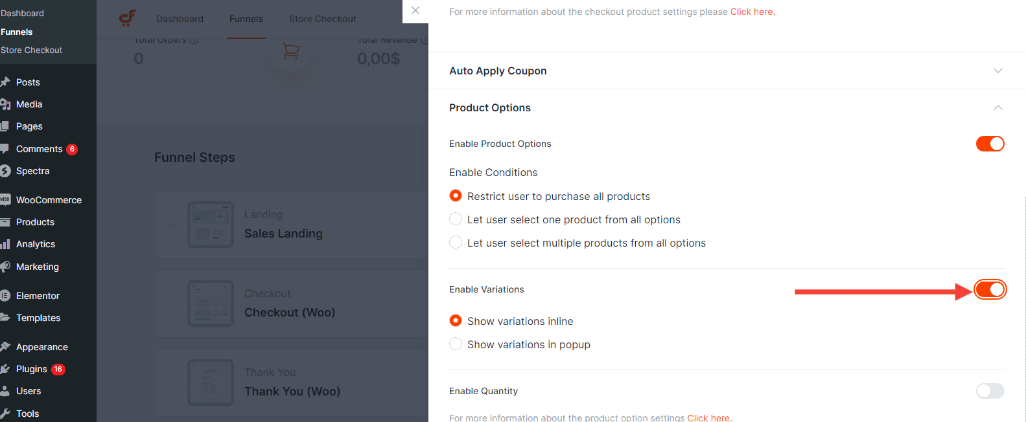Open Tools via wrench icon

coord(5,414)
